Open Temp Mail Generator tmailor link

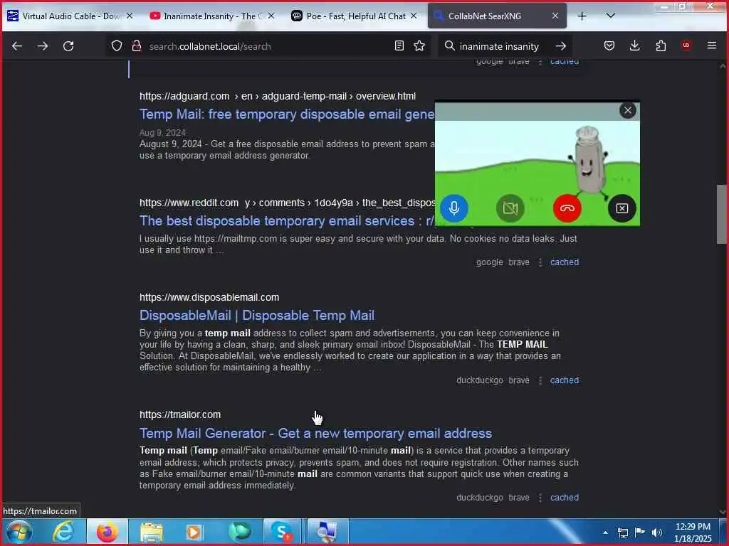(315, 433)
